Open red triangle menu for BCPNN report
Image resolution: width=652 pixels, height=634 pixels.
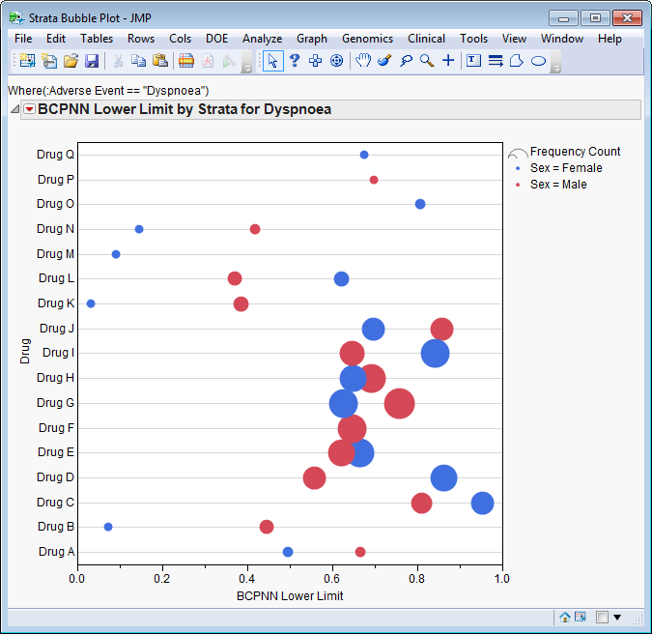pos(29,109)
